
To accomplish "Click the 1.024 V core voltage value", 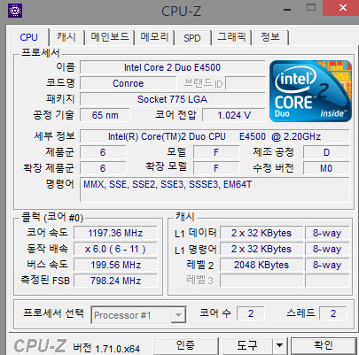I will [x=234, y=115].
